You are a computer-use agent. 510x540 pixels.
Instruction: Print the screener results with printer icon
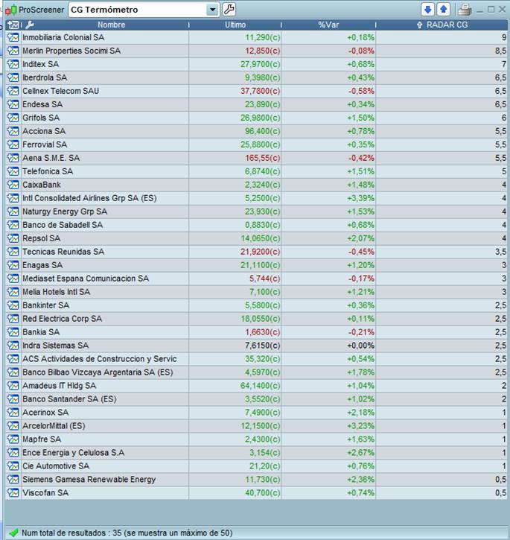(x=465, y=10)
